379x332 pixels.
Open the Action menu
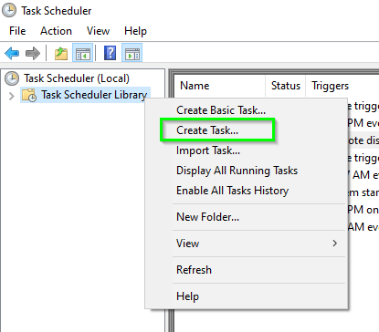tap(56, 31)
